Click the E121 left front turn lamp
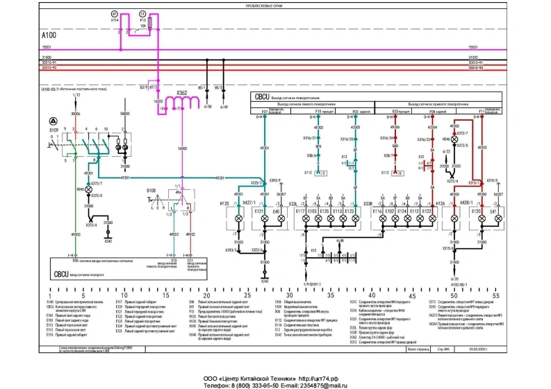Screen dimensions: 551x389 pos(264,219)
